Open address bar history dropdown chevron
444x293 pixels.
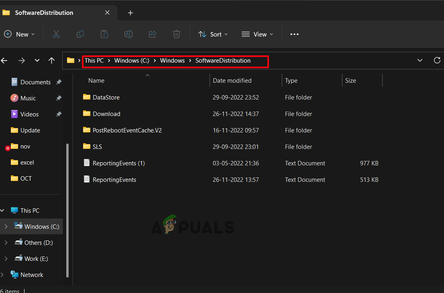[x=420, y=60]
